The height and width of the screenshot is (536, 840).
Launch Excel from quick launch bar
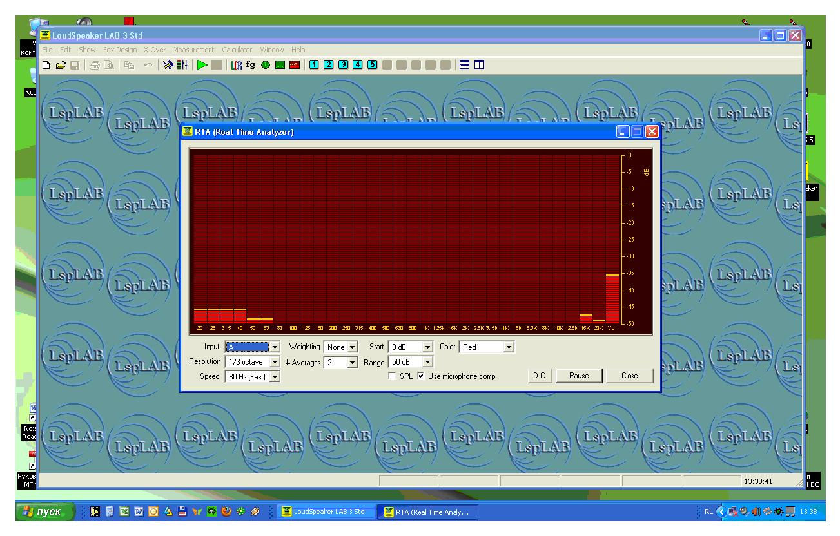(124, 512)
